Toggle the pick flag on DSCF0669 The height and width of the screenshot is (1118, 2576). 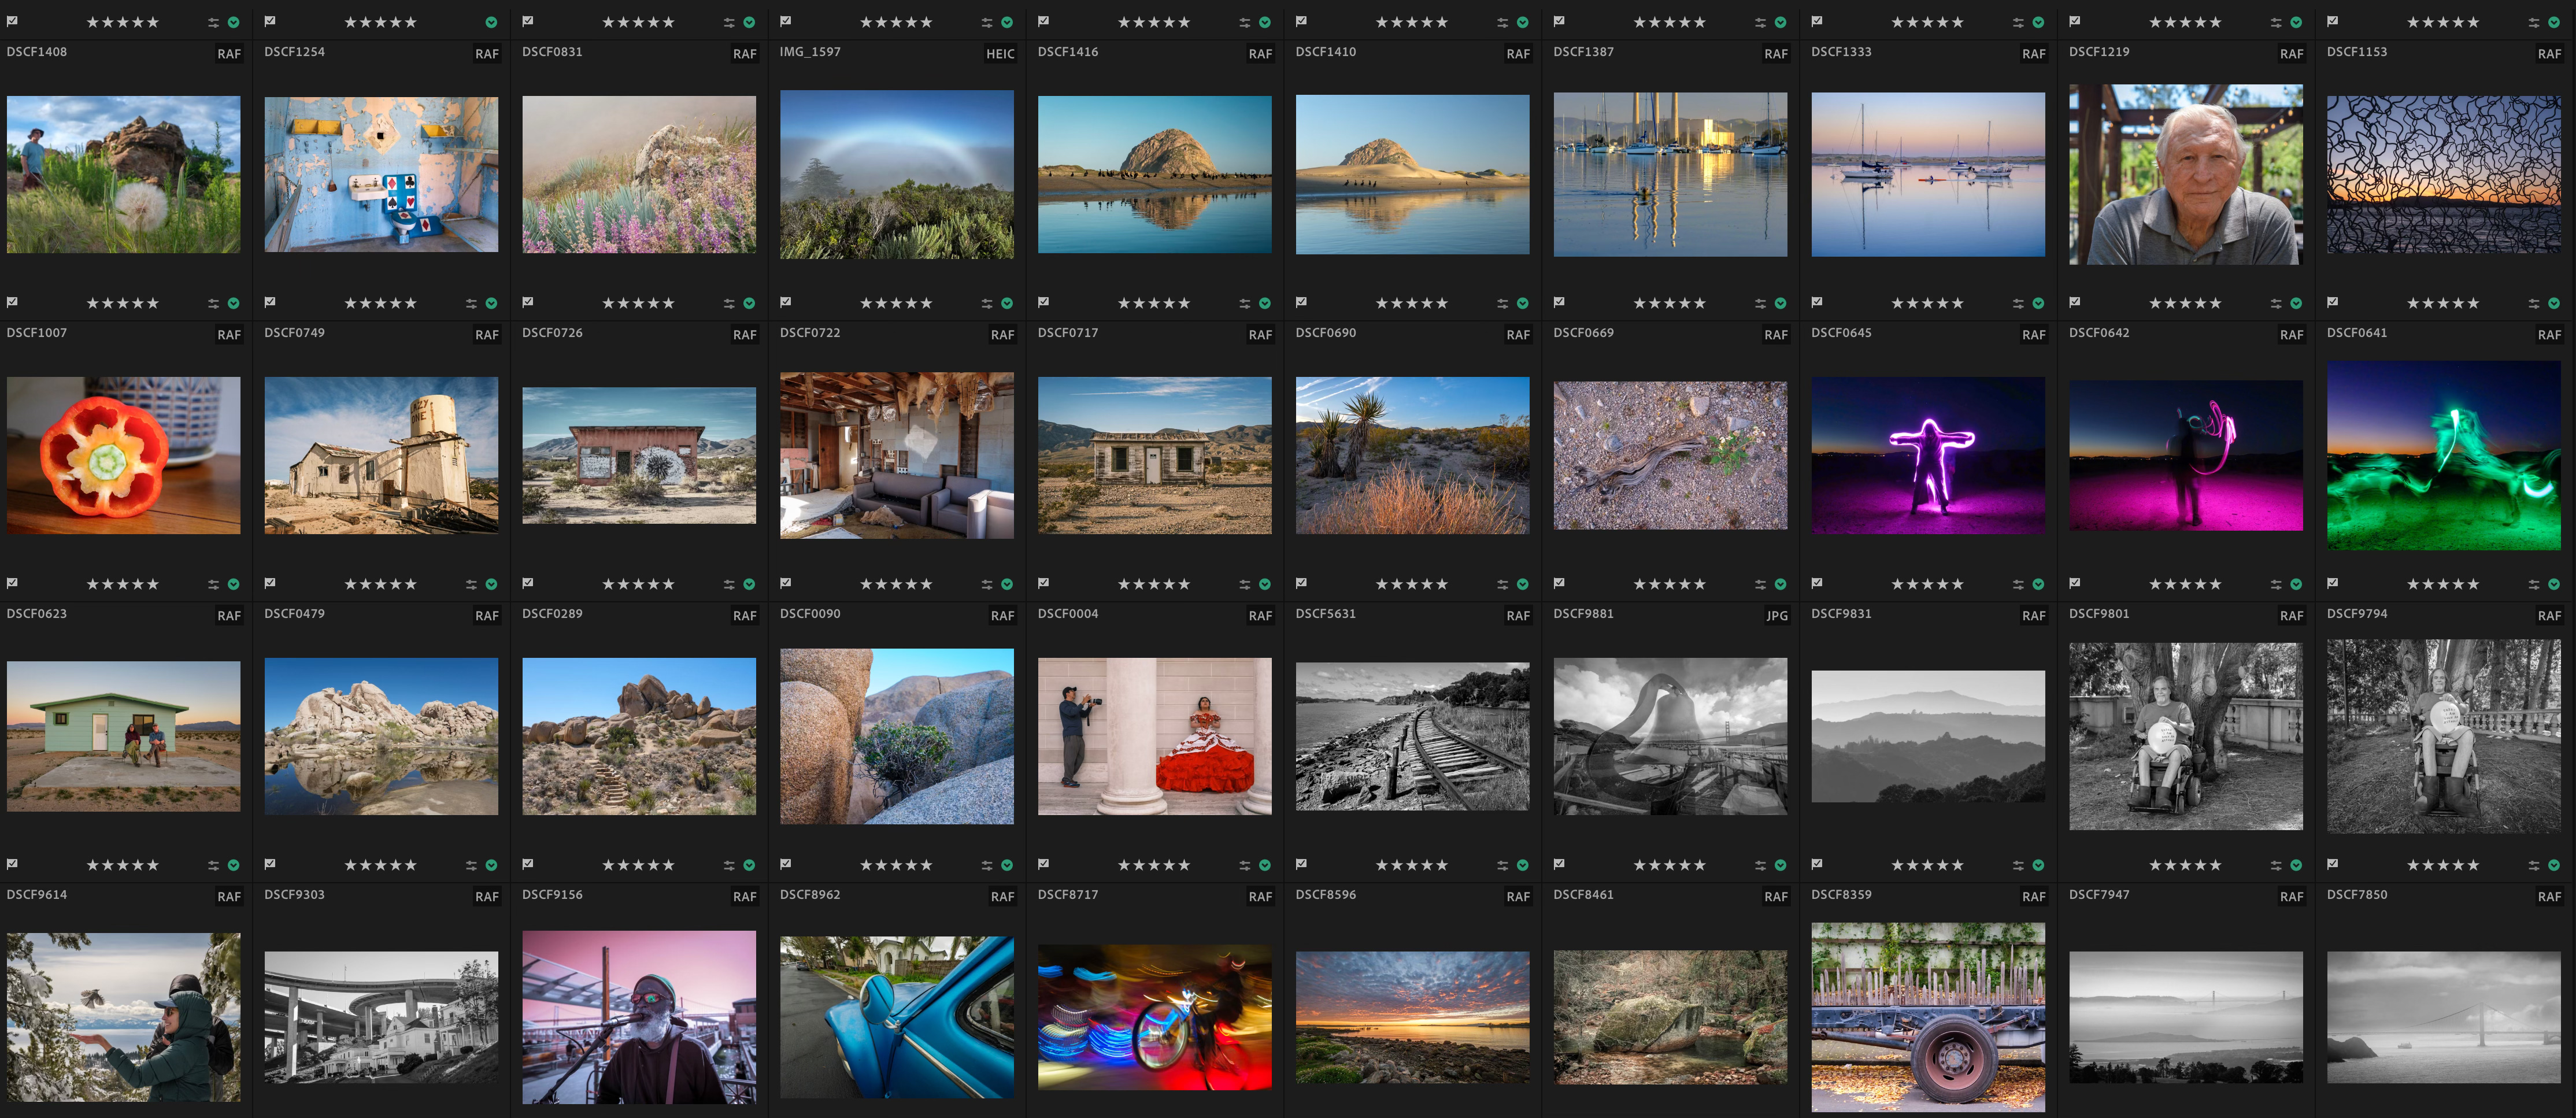point(1559,301)
